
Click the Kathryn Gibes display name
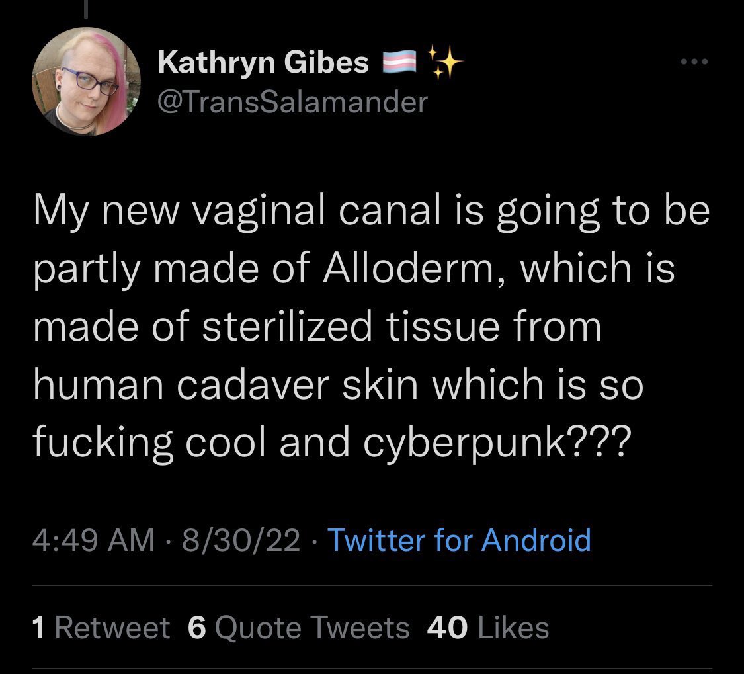(264, 63)
